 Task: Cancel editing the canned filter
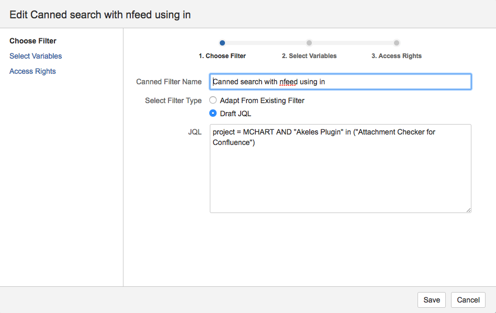coord(468,300)
